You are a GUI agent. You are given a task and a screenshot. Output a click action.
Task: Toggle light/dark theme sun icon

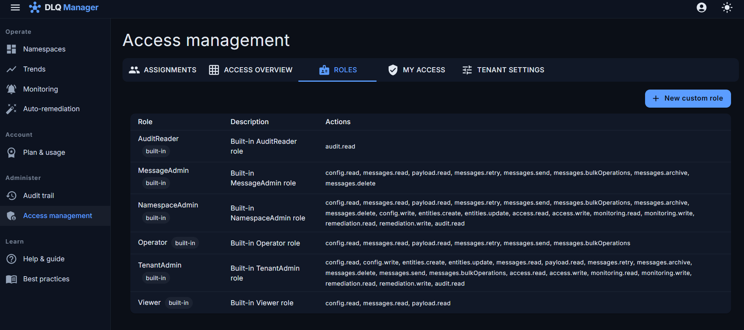727,7
